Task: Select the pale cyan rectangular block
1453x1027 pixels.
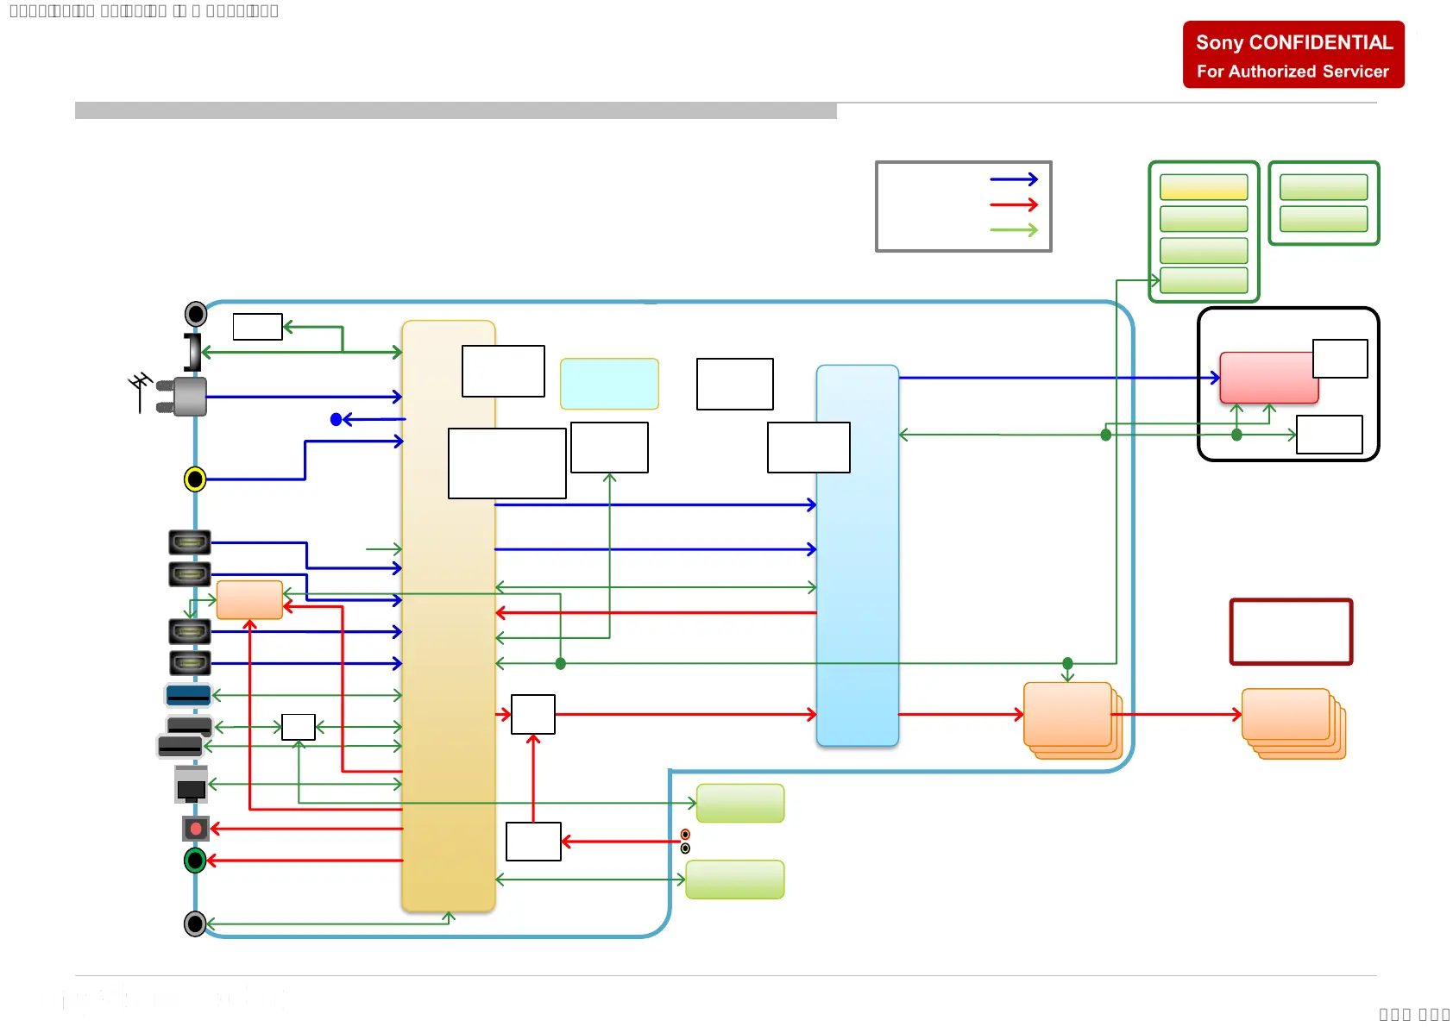Action: coord(609,384)
